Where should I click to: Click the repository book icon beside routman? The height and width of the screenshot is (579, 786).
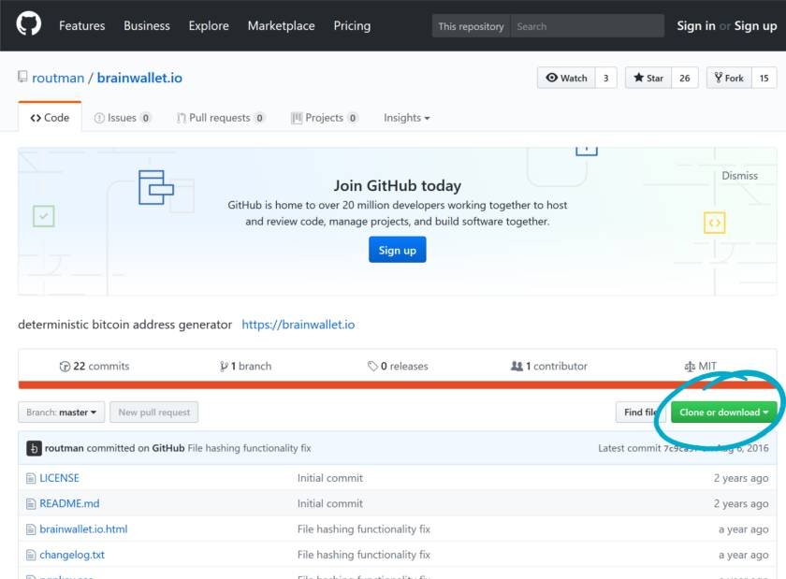click(x=22, y=77)
